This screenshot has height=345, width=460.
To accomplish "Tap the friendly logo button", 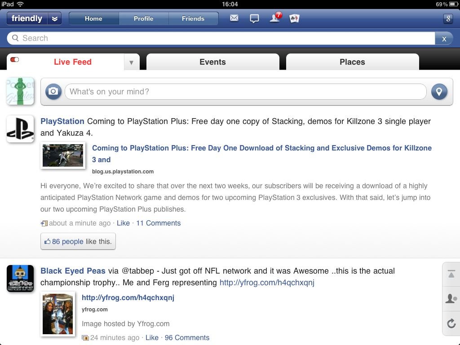I will point(27,18).
